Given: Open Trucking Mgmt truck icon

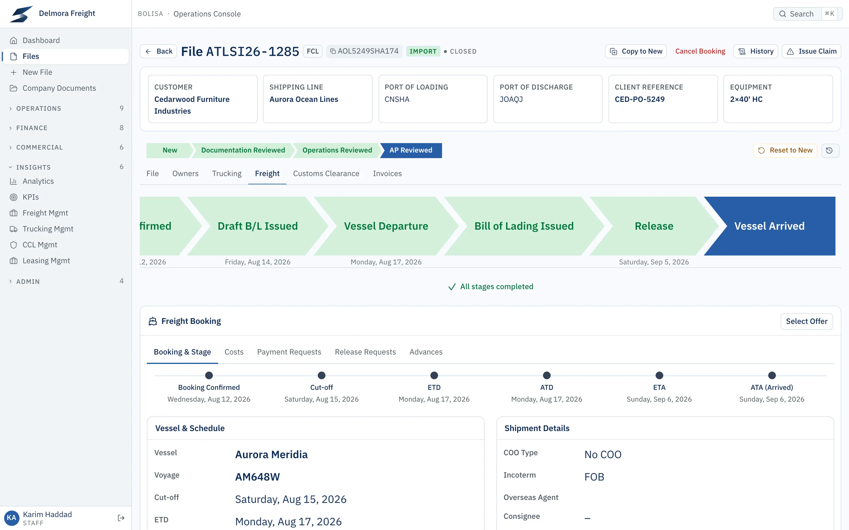Looking at the screenshot, I should (14, 229).
